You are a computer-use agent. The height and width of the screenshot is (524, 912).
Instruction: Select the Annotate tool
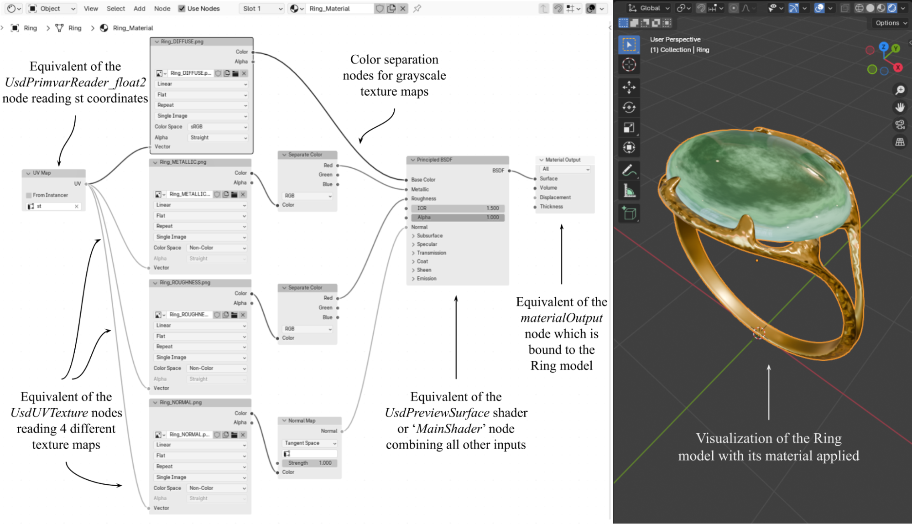[630, 171]
